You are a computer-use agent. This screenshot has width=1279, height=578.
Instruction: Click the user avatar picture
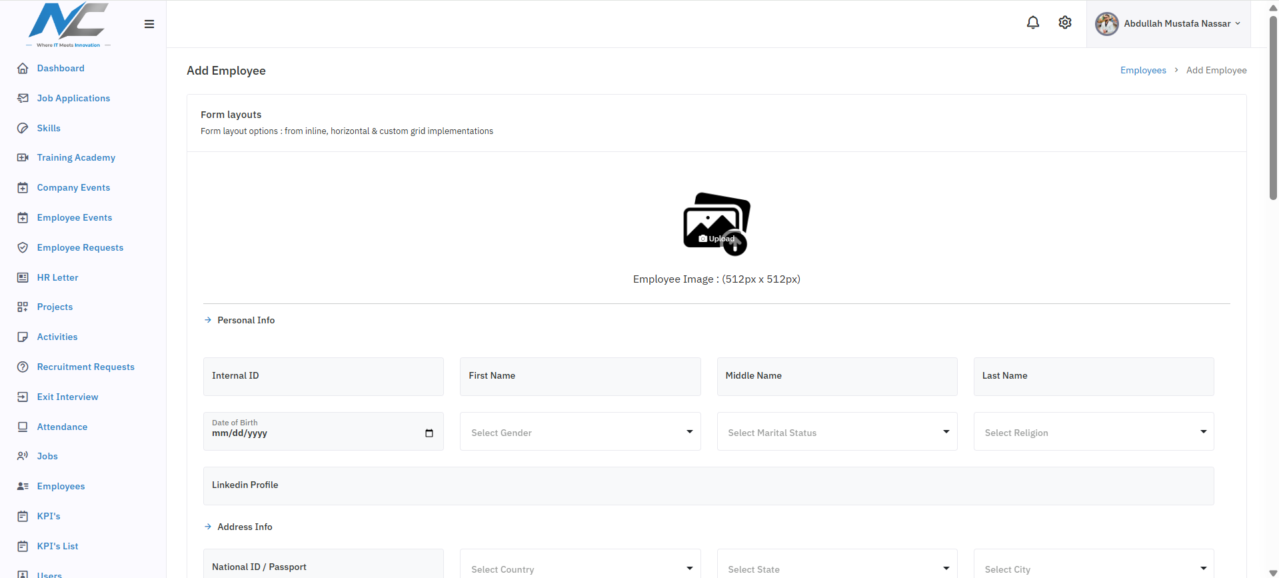[x=1107, y=24]
